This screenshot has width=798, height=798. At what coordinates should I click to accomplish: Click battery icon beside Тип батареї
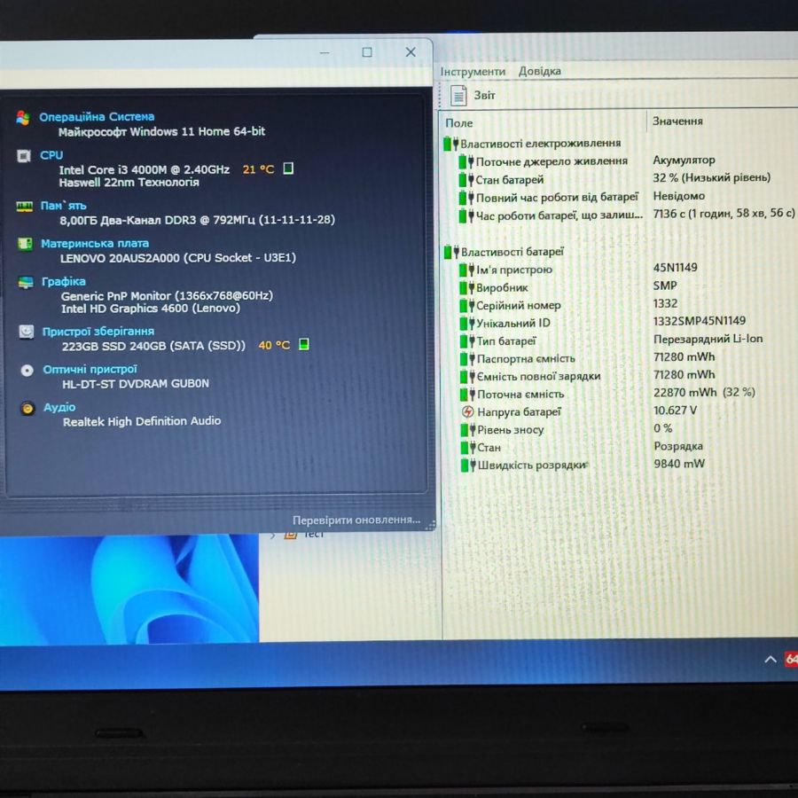[467, 341]
